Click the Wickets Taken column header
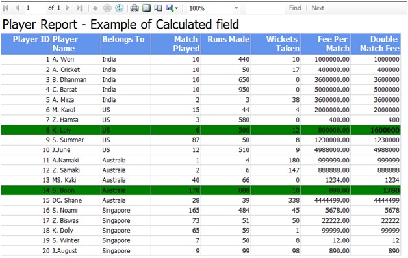 coord(276,44)
